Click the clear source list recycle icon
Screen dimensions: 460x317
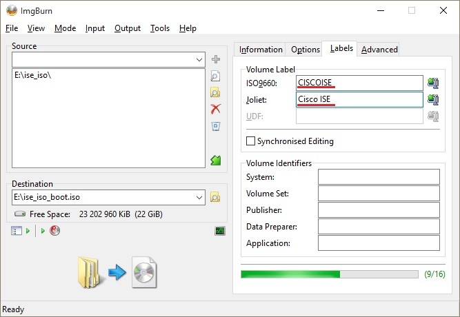(216, 126)
